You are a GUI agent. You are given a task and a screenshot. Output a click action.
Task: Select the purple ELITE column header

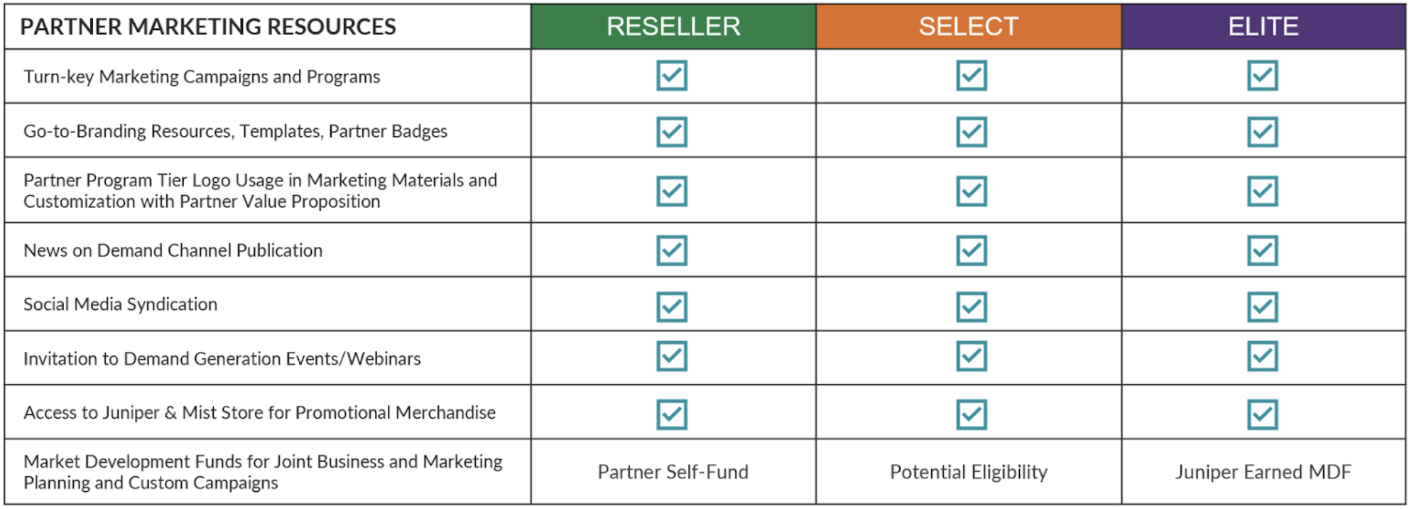tap(1263, 27)
